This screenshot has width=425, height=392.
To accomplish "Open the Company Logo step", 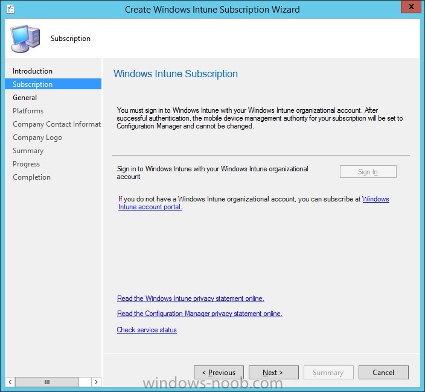I will (x=37, y=138).
